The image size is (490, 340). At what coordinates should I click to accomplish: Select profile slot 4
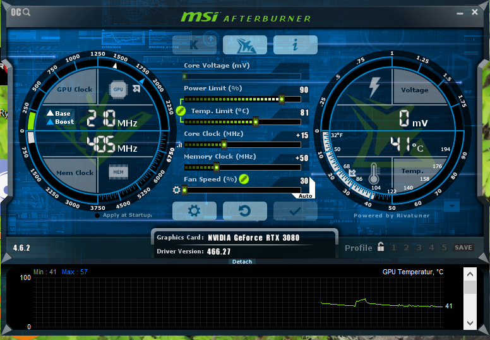tap(431, 247)
